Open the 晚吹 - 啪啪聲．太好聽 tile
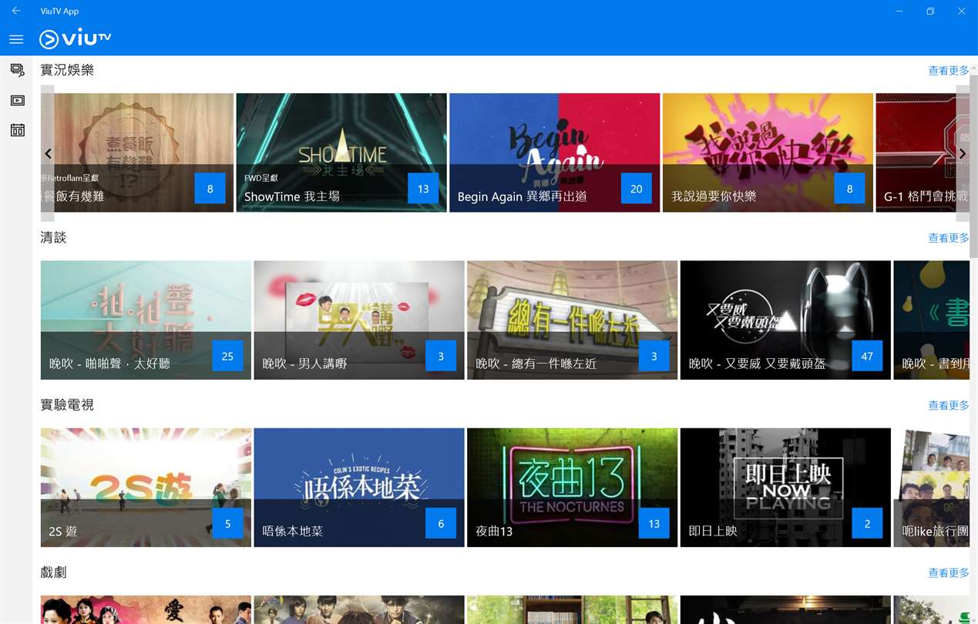Image resolution: width=978 pixels, height=624 pixels. [146, 320]
